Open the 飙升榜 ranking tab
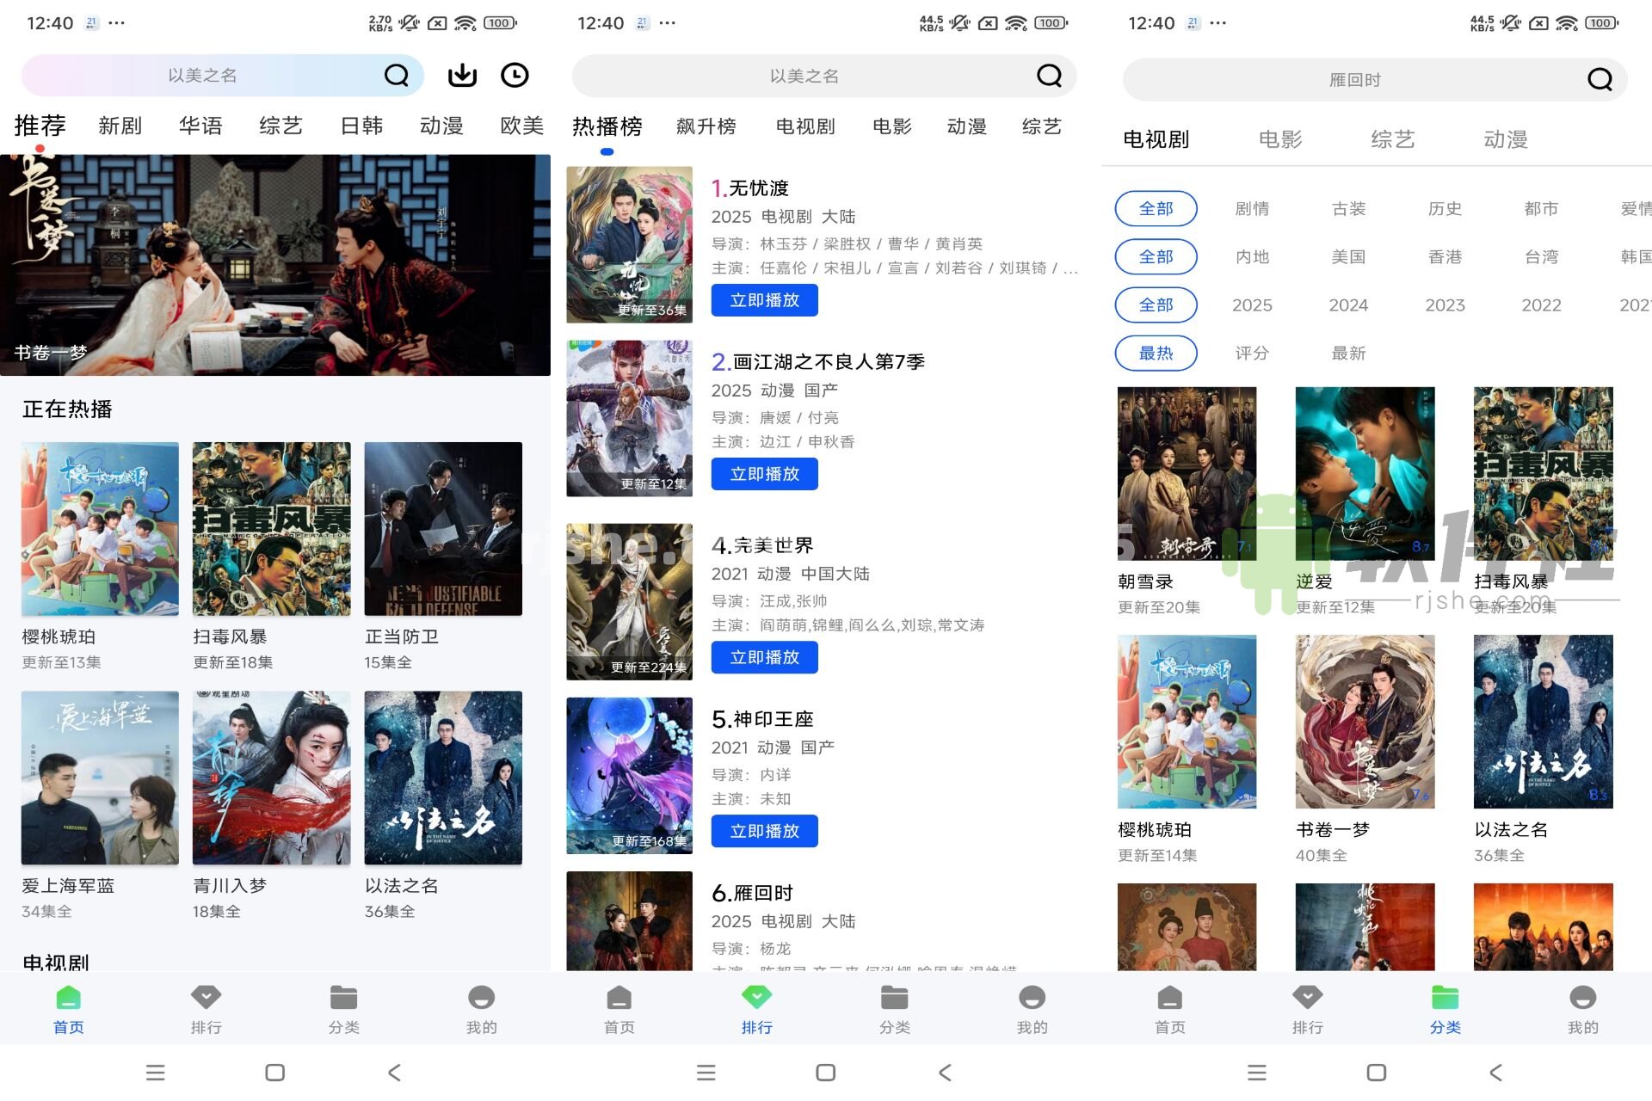This screenshot has height=1101, width=1652. coord(706,126)
